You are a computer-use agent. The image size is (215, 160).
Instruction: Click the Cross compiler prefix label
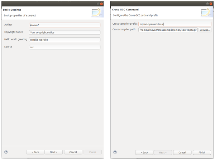pyautogui.click(x=125, y=24)
